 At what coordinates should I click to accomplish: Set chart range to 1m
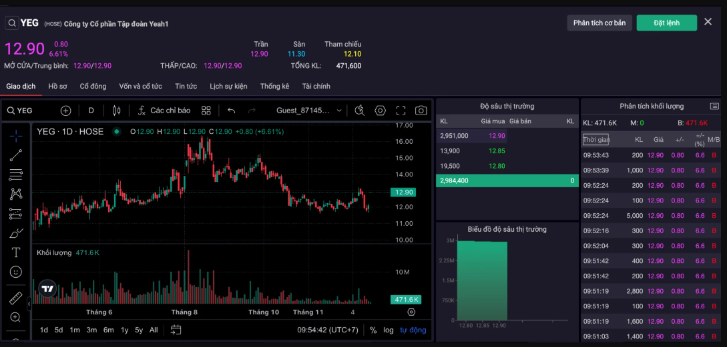tap(75, 330)
